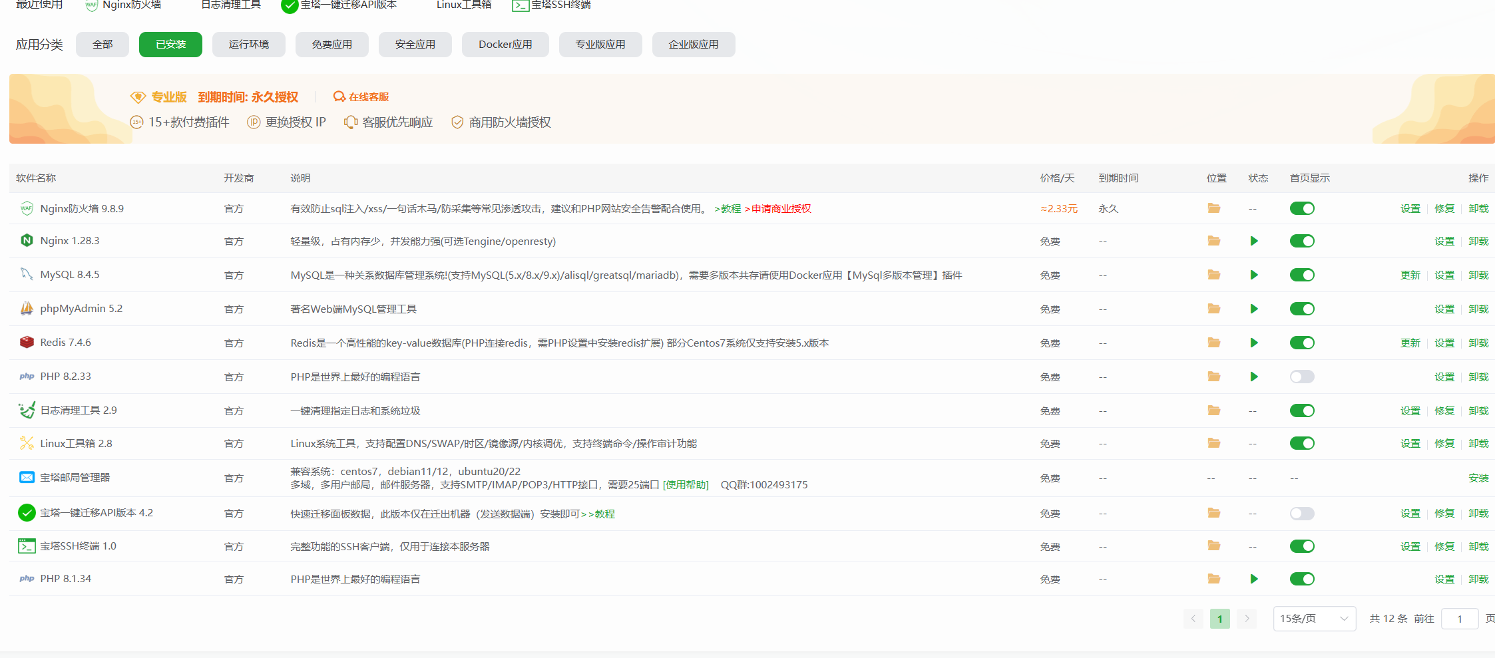Click the 宝塔一键迁移API版本 4.2 green check icon

click(27, 512)
